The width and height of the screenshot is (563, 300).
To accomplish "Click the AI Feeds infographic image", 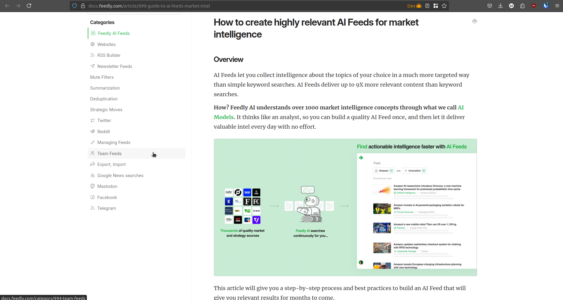I will pos(345,207).
